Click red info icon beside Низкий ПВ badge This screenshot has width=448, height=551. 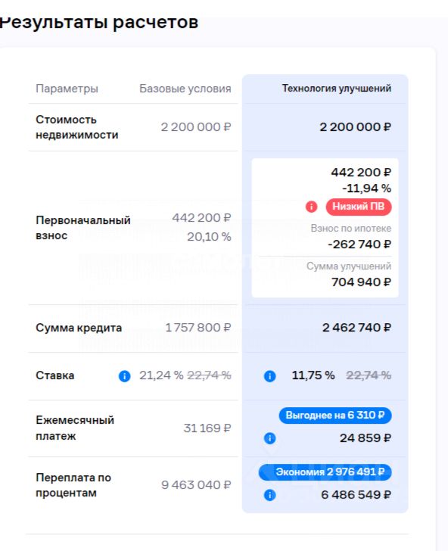tap(311, 207)
